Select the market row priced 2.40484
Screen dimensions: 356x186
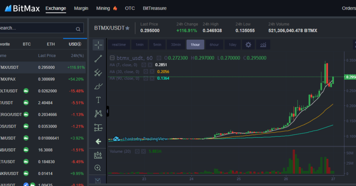coord(43,103)
